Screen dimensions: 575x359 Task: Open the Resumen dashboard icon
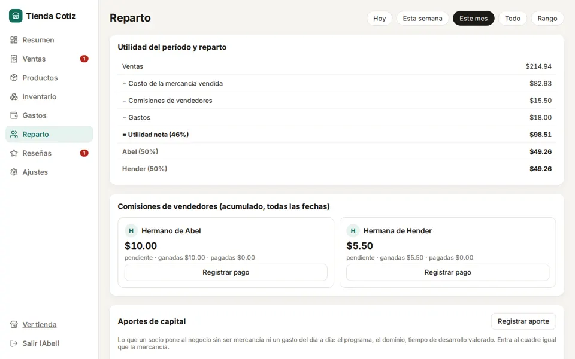pyautogui.click(x=14, y=40)
